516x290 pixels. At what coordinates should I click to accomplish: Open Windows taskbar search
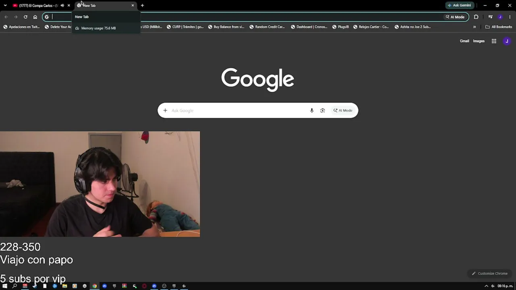[15, 286]
